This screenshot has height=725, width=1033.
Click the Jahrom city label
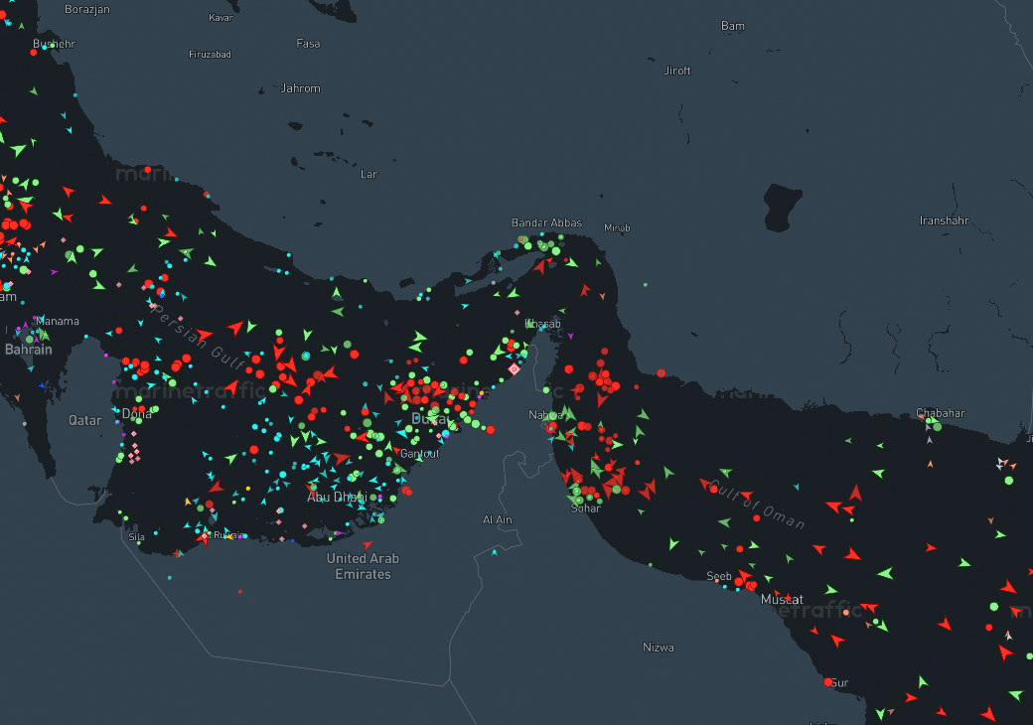tap(300, 88)
